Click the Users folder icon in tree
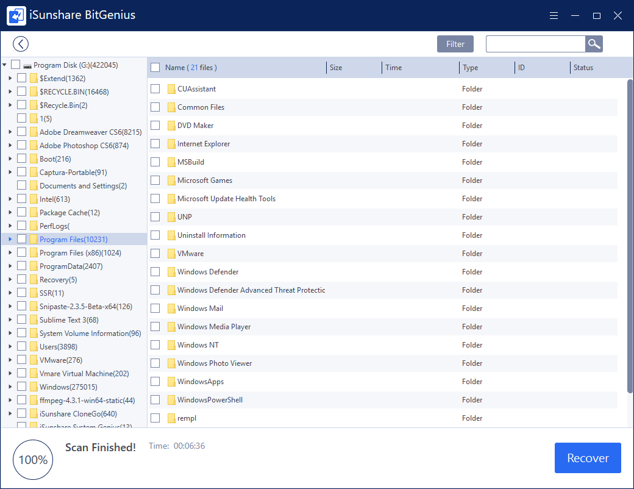This screenshot has height=489, width=634. (34, 346)
